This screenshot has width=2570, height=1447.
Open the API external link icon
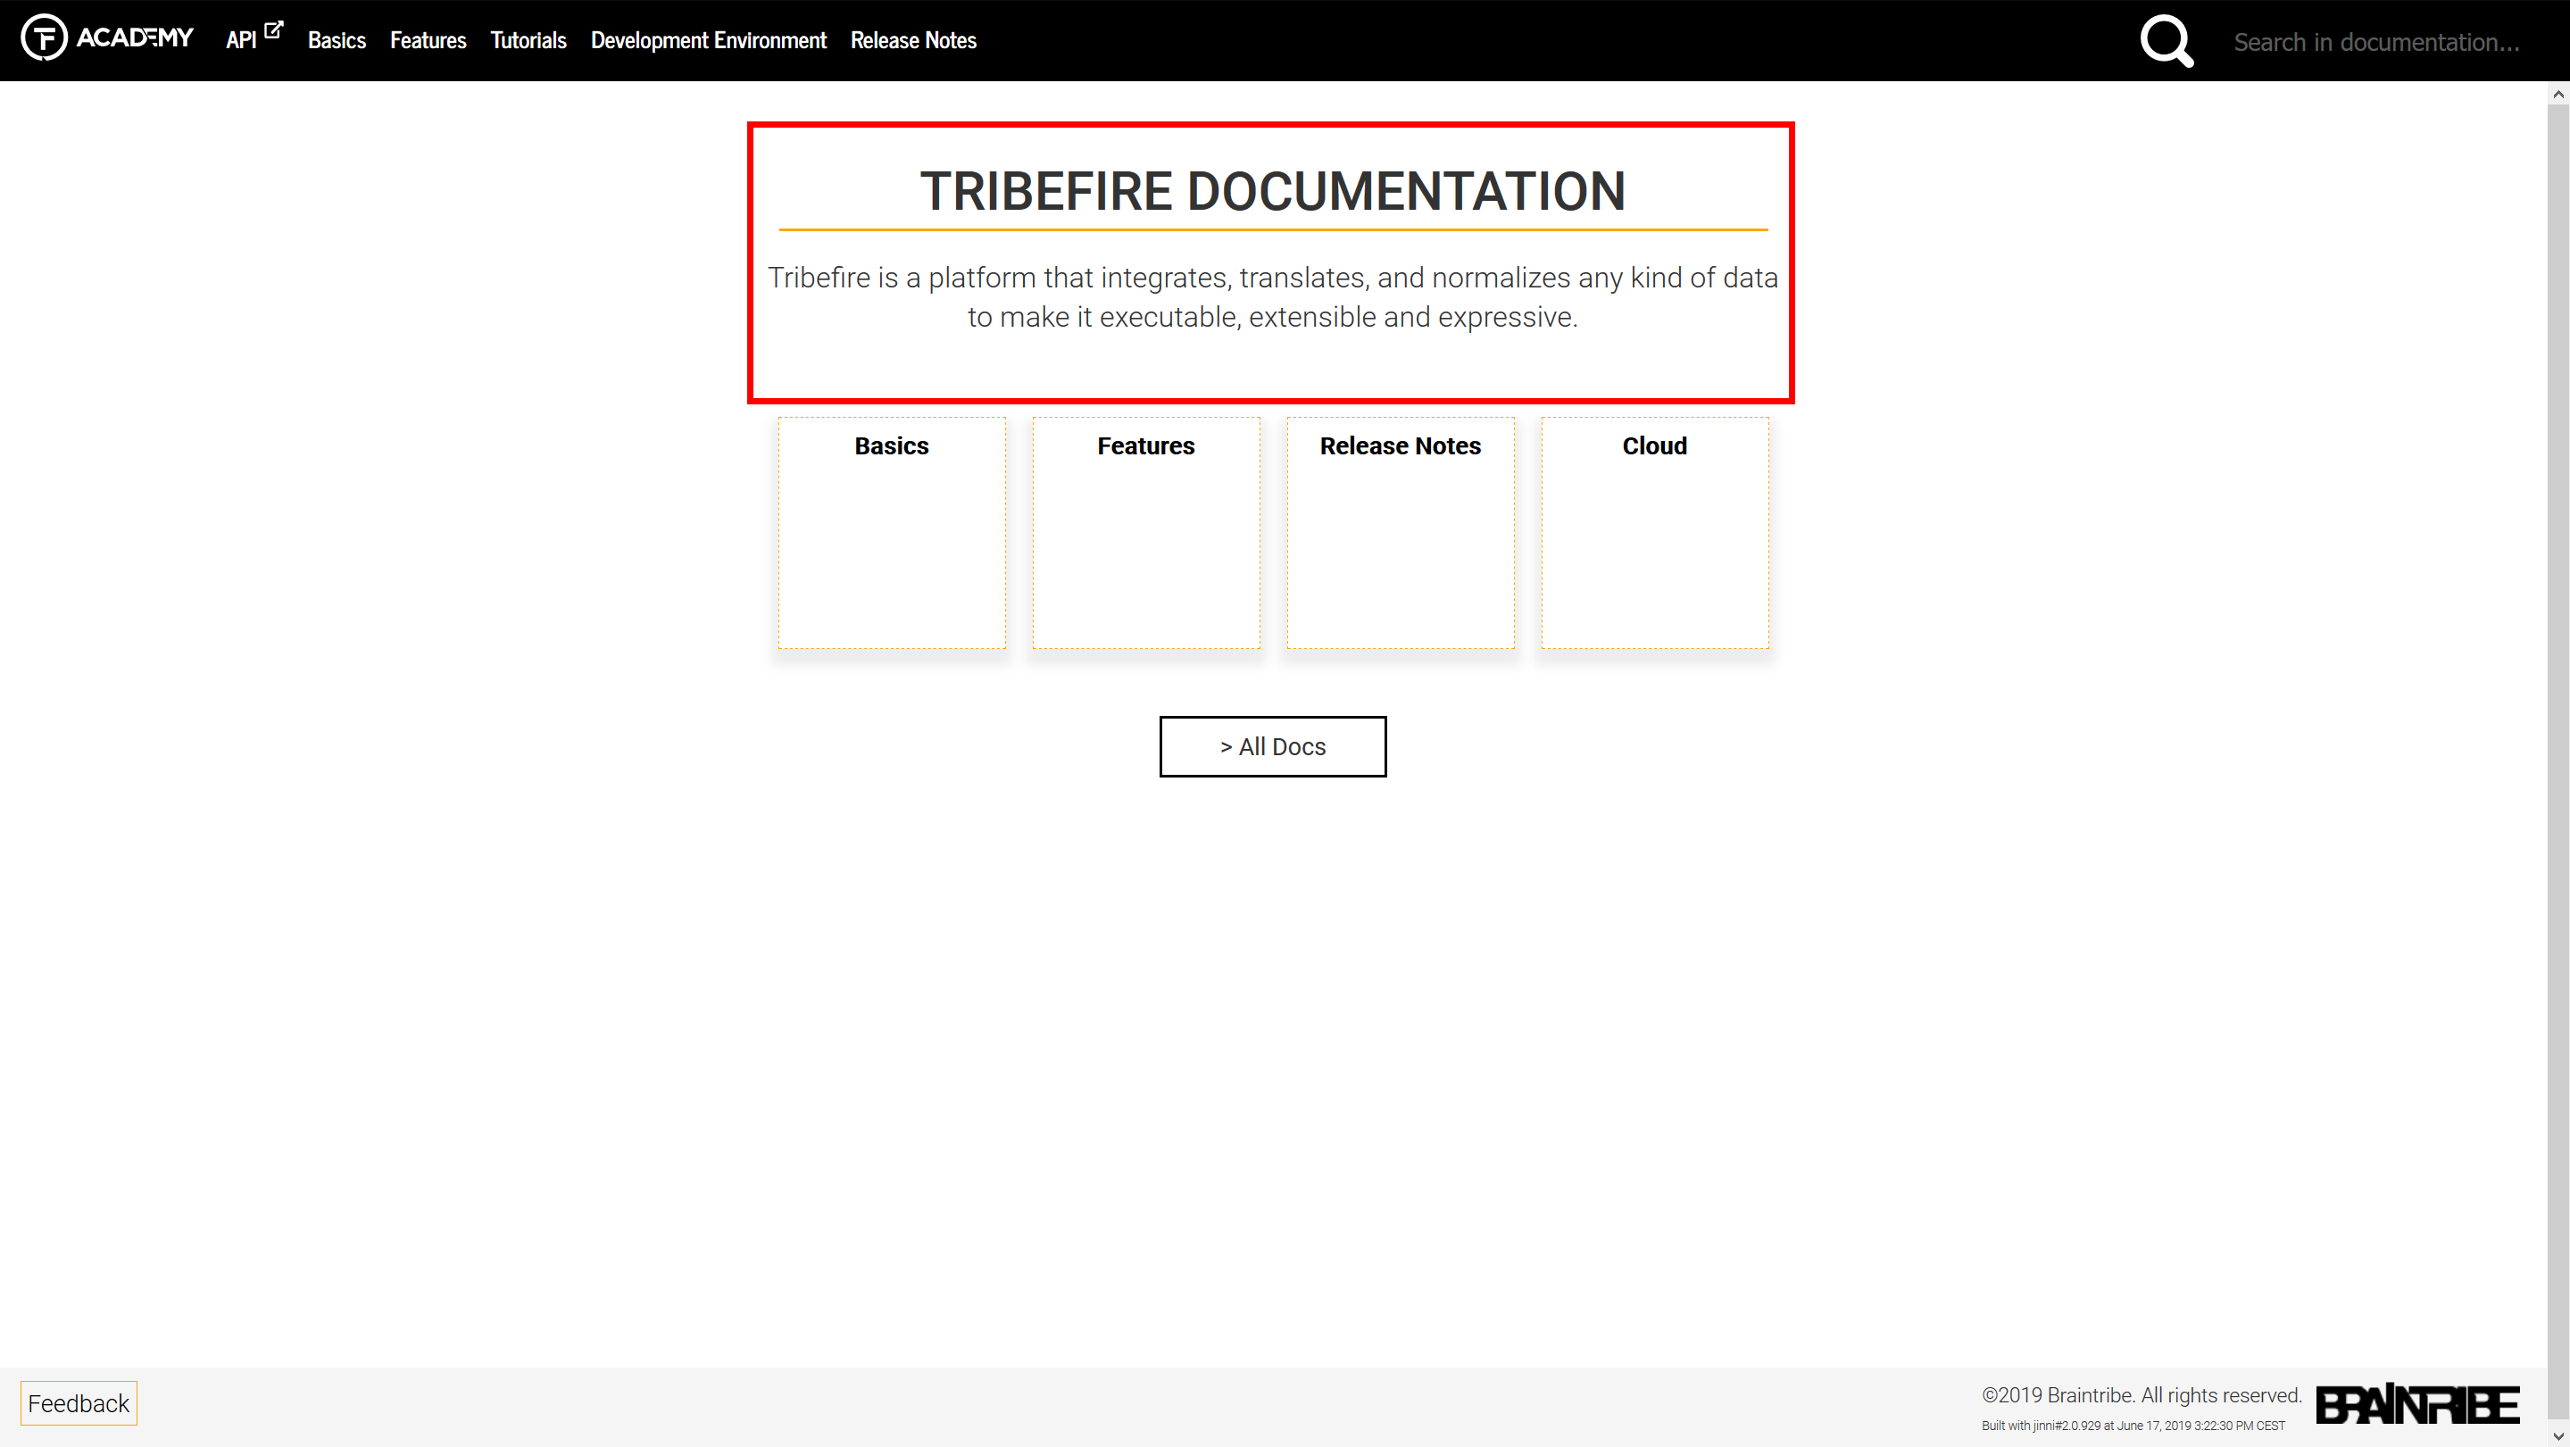(273, 30)
